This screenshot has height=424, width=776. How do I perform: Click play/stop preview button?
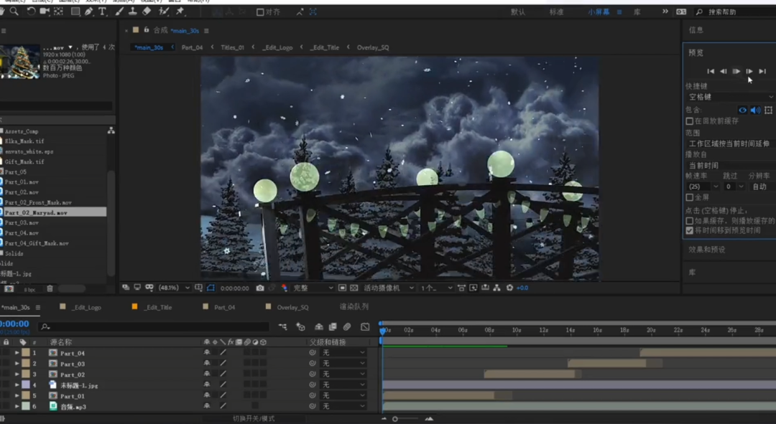[x=736, y=71]
